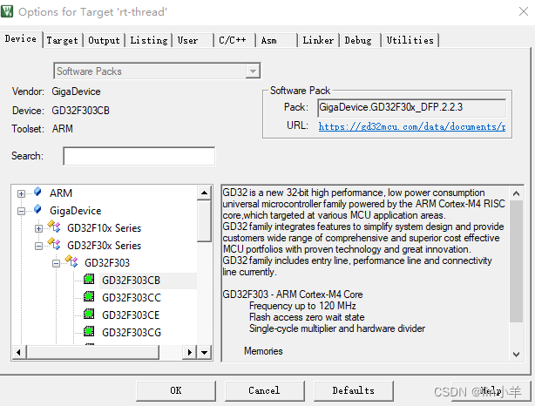Open the Asm tab

pos(277,40)
